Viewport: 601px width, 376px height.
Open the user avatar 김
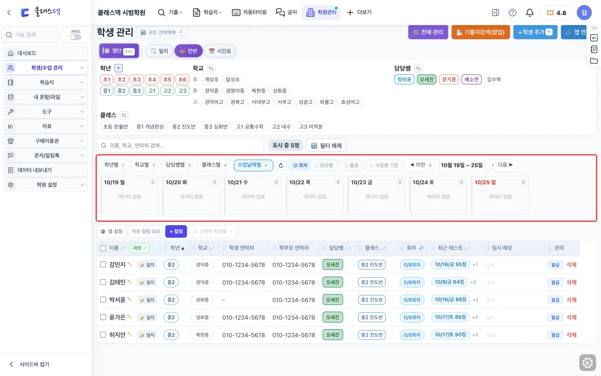coord(584,13)
